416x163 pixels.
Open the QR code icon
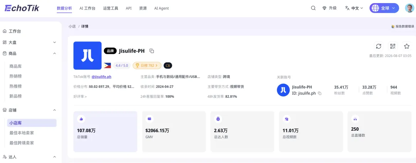[x=393, y=46]
